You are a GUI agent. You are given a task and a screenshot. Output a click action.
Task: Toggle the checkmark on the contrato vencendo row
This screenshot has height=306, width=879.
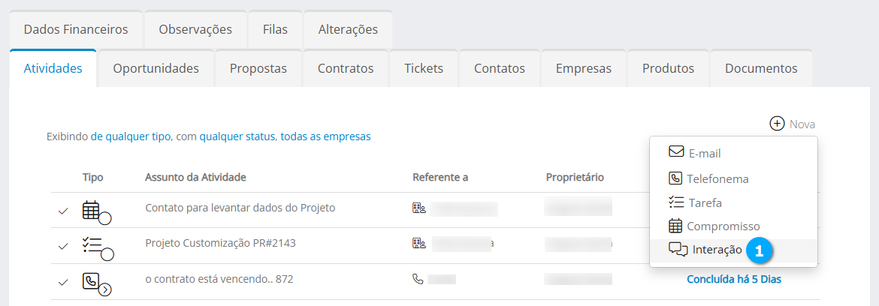click(63, 282)
